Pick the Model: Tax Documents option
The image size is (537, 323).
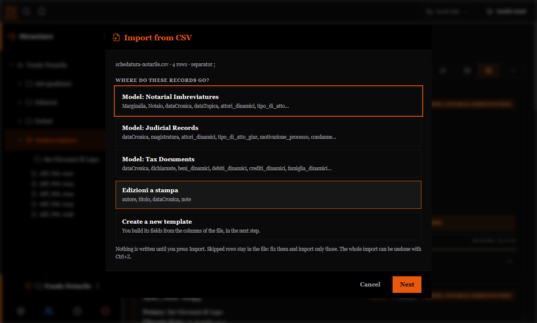point(268,164)
